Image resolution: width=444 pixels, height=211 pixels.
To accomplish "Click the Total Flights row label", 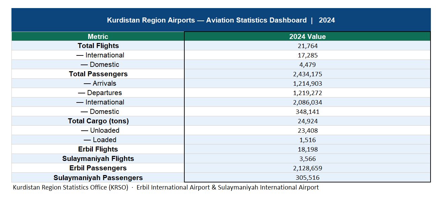I will pos(98,46).
